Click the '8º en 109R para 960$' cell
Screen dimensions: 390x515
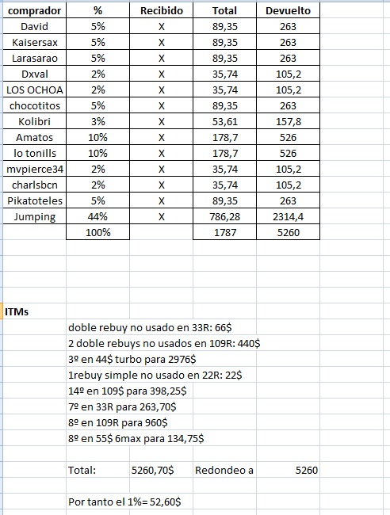coord(117,422)
